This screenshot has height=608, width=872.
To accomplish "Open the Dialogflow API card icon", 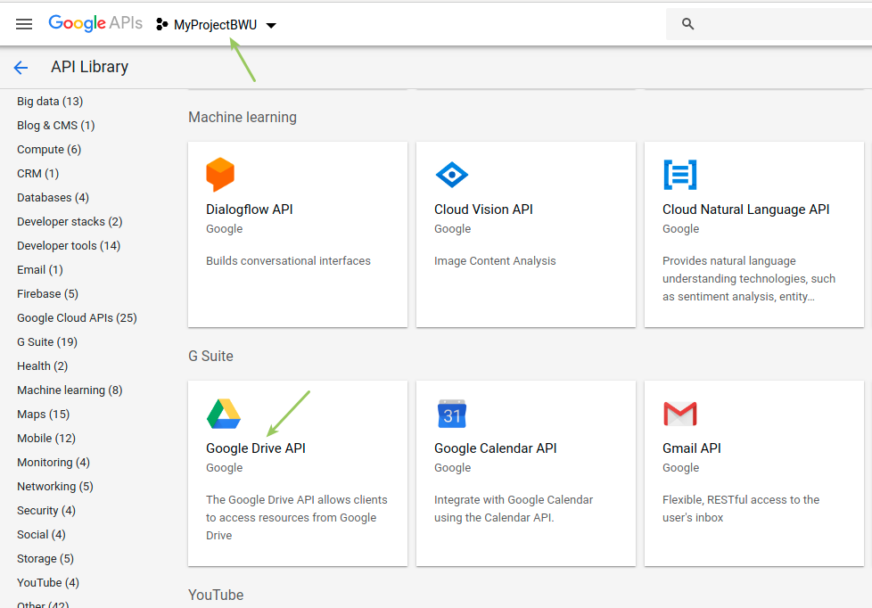I will pyautogui.click(x=220, y=175).
